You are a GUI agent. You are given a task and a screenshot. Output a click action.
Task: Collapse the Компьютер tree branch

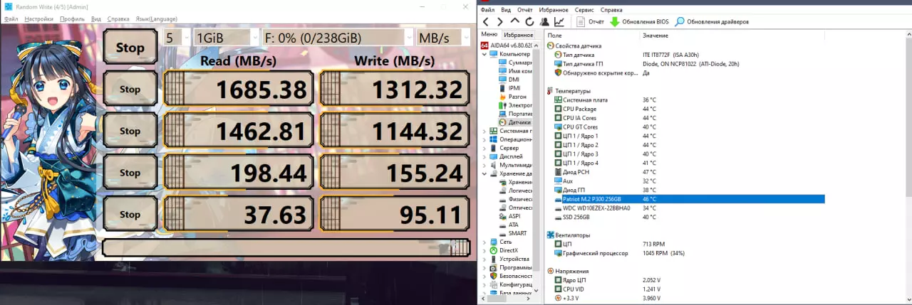[x=485, y=54]
